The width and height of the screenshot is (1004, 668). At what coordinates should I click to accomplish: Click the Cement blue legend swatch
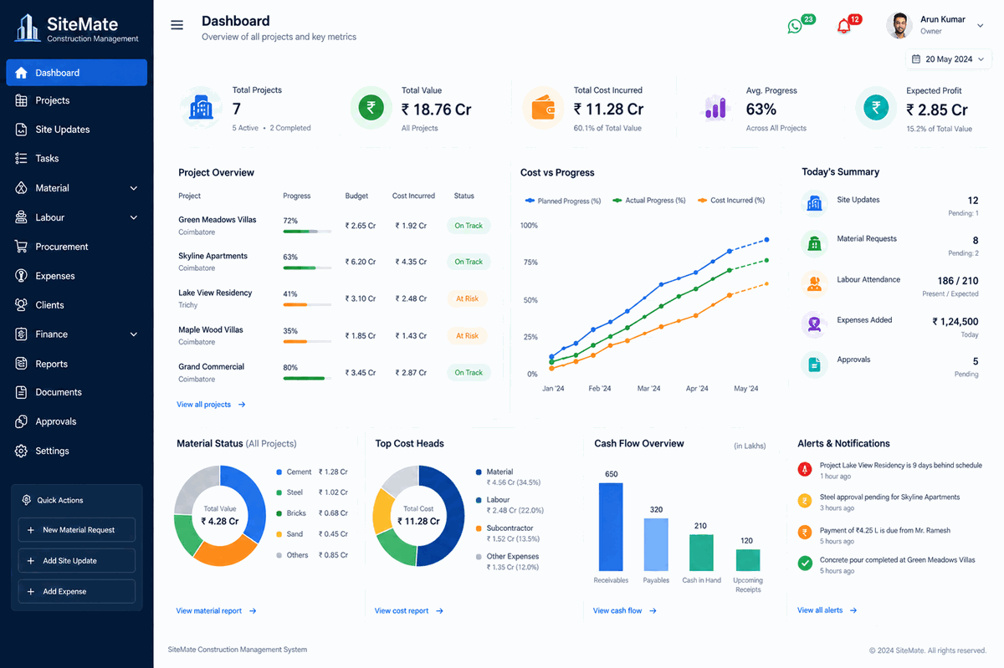tap(279, 472)
